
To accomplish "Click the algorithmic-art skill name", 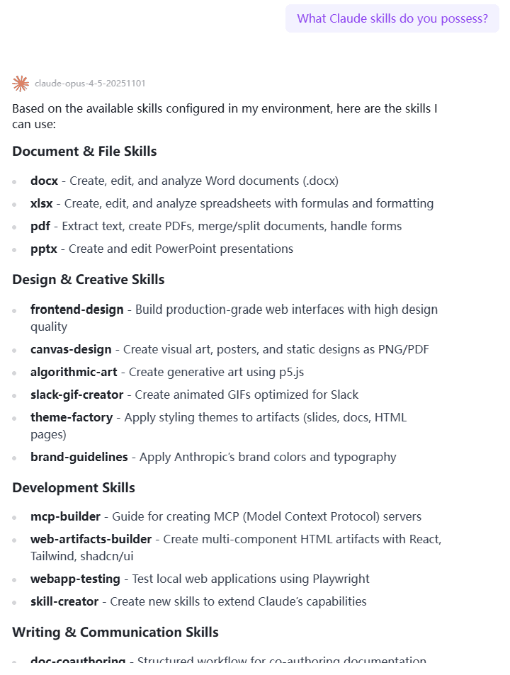I will (x=74, y=372).
